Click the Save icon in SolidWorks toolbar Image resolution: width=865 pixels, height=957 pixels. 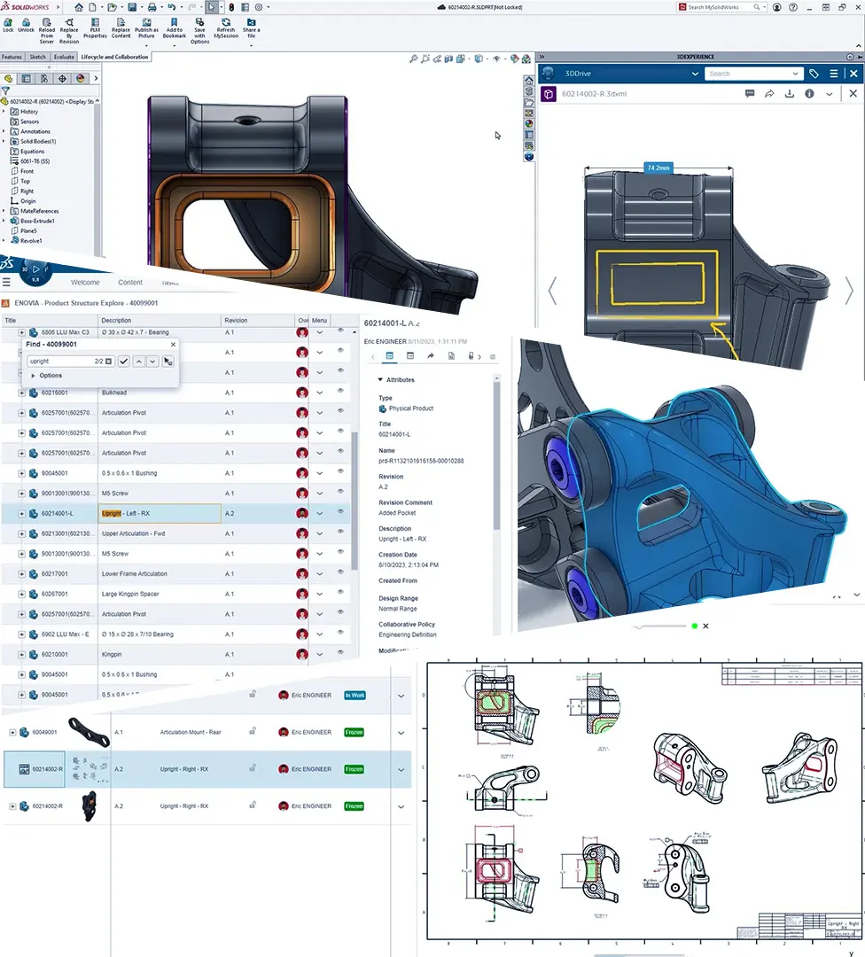coord(132,7)
